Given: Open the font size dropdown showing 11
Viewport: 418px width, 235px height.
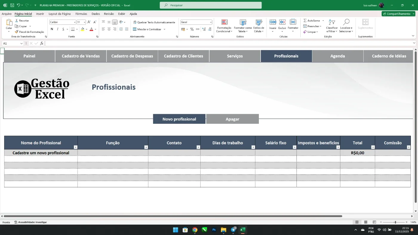Looking at the screenshot, I should tap(84, 22).
